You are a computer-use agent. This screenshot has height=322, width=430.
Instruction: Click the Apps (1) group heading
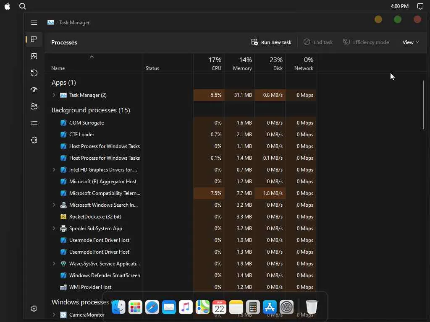click(x=64, y=83)
